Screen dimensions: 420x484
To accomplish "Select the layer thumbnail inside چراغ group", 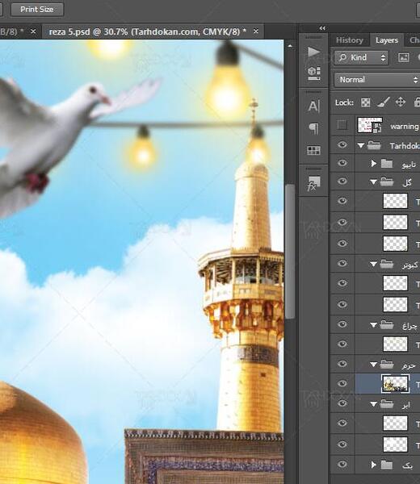I will (x=395, y=344).
